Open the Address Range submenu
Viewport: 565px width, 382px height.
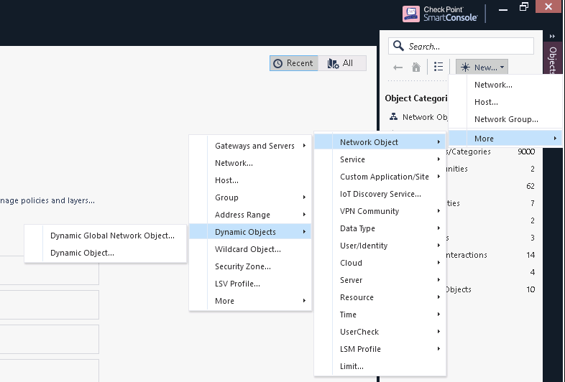point(250,215)
